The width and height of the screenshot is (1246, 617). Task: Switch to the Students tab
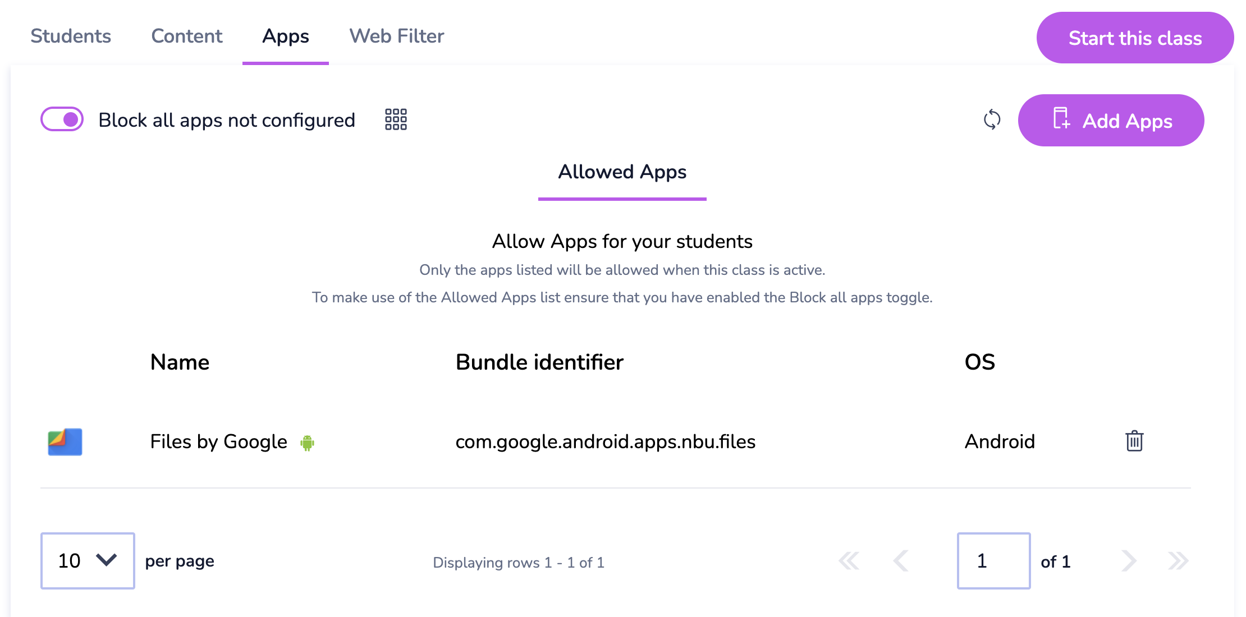(x=71, y=36)
